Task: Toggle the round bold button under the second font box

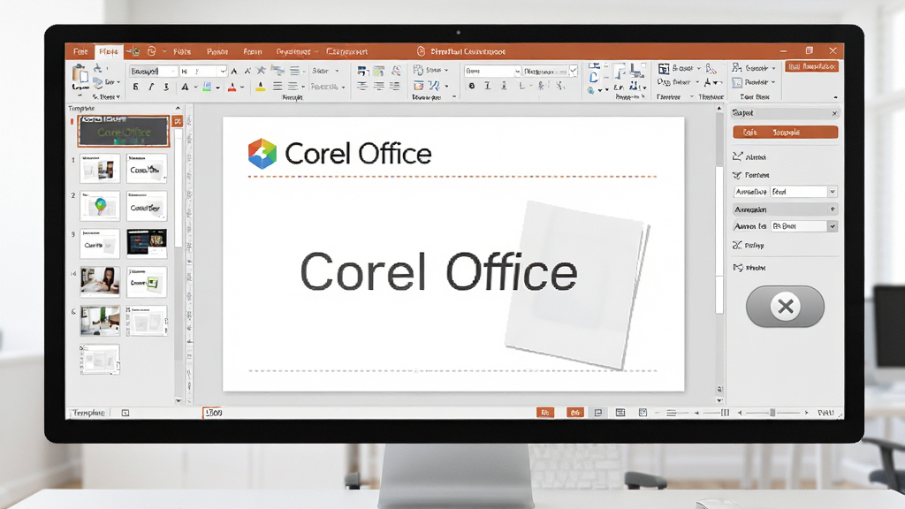Action: pos(472,86)
